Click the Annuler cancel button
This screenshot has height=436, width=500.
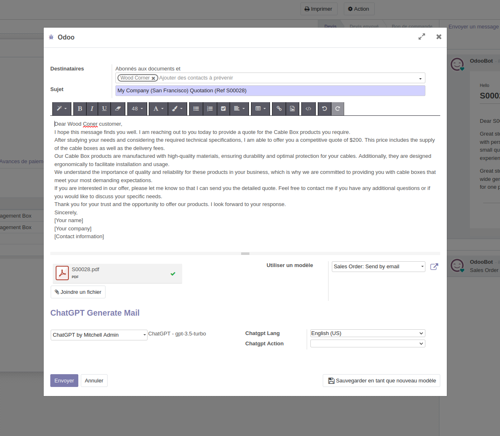point(94,381)
